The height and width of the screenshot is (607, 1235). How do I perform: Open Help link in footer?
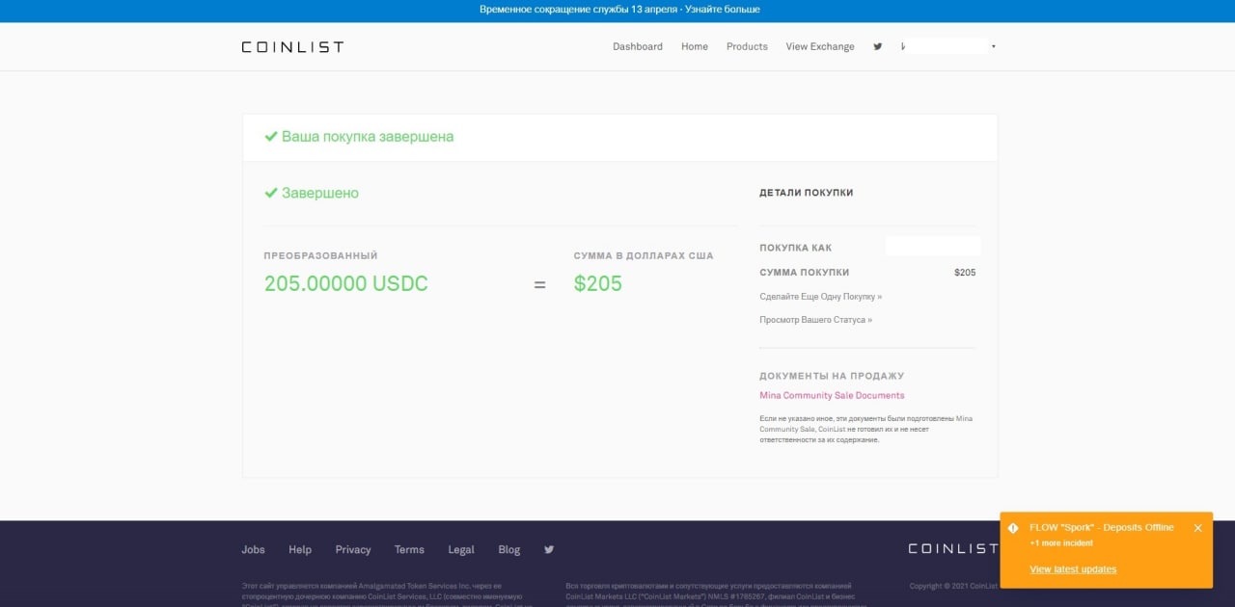point(300,549)
